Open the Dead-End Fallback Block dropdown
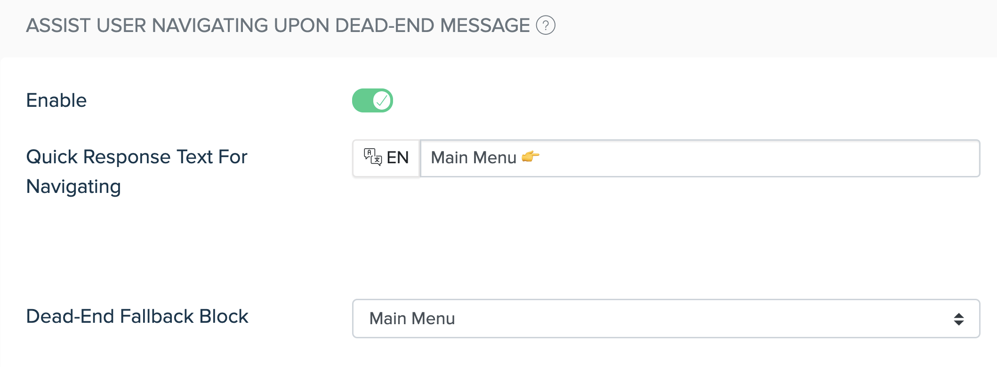 (x=666, y=319)
